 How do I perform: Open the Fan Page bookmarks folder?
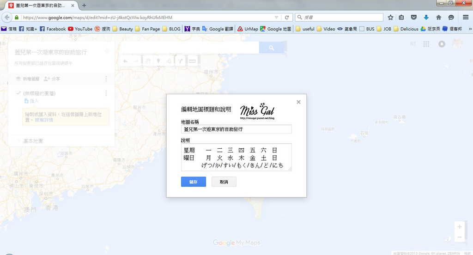tap(147, 29)
